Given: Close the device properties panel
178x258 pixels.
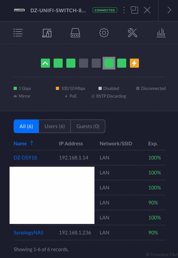Looking at the screenshot, I should tap(147, 10).
